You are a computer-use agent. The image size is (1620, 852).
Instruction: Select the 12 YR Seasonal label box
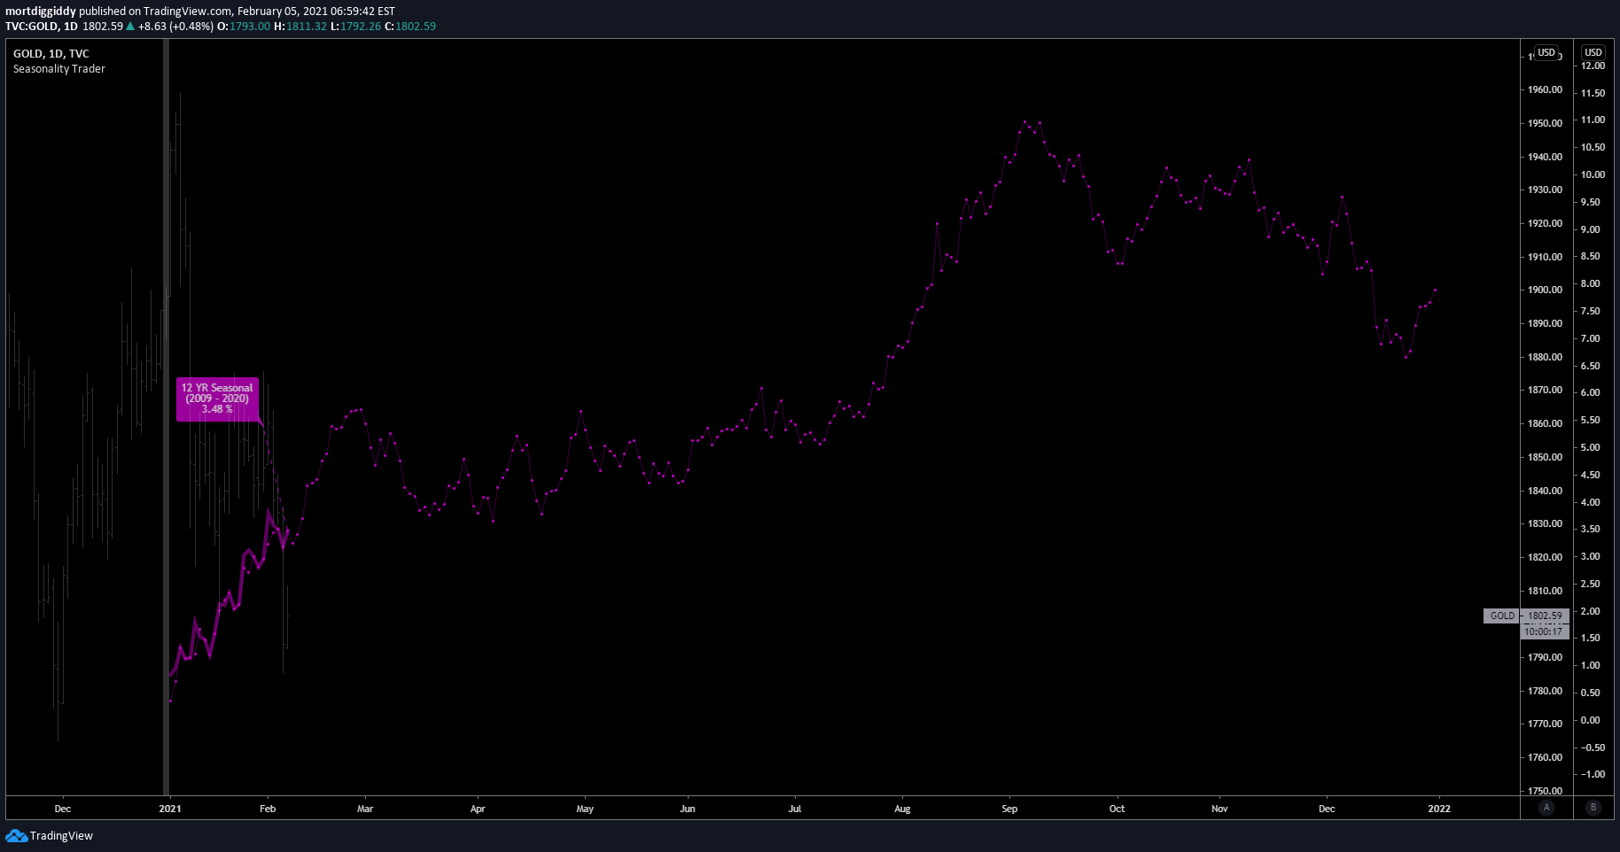pos(217,399)
